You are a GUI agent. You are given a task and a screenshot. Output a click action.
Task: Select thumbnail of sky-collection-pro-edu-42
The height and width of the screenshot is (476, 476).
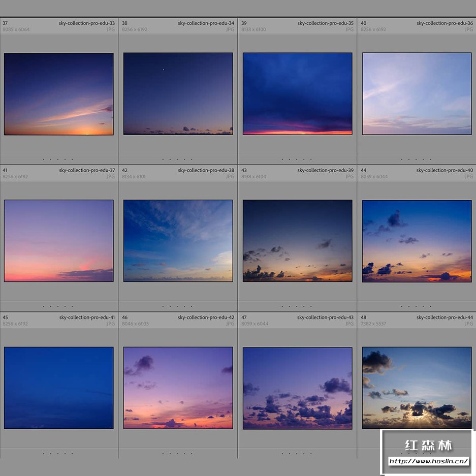(178, 388)
